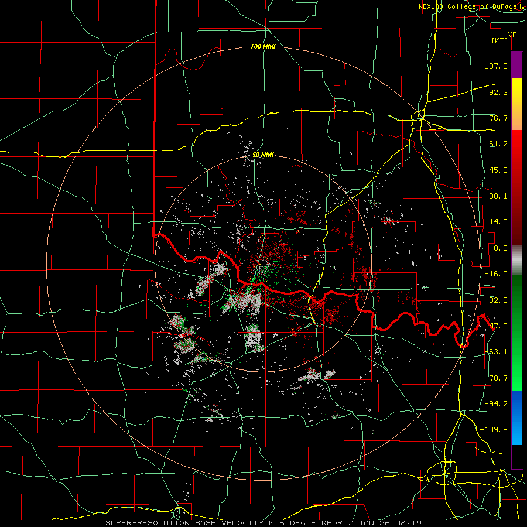Pick the purple segment of the color bar

[x=517, y=66]
